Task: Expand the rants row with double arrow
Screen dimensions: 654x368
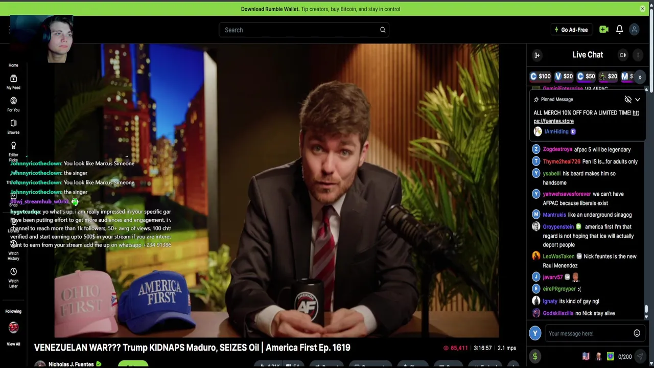Action: (640, 77)
